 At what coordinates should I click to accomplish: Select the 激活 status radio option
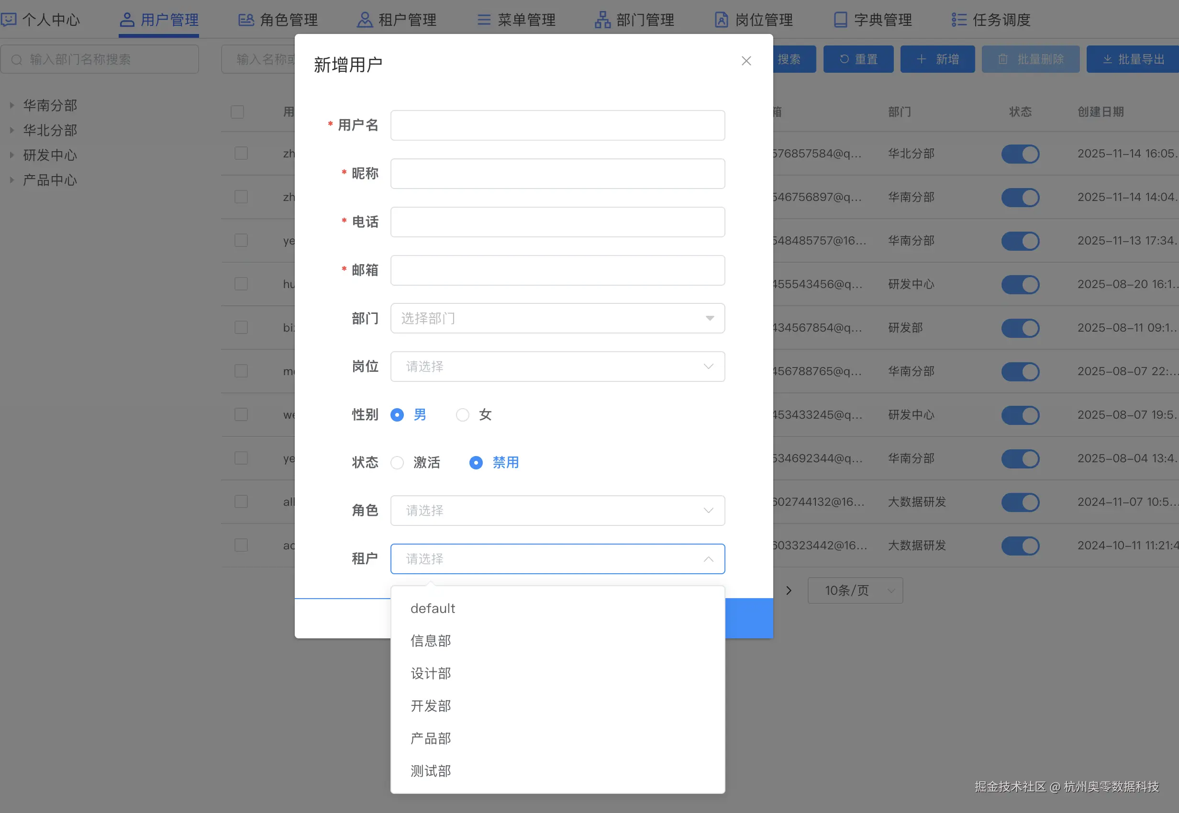pyautogui.click(x=397, y=463)
